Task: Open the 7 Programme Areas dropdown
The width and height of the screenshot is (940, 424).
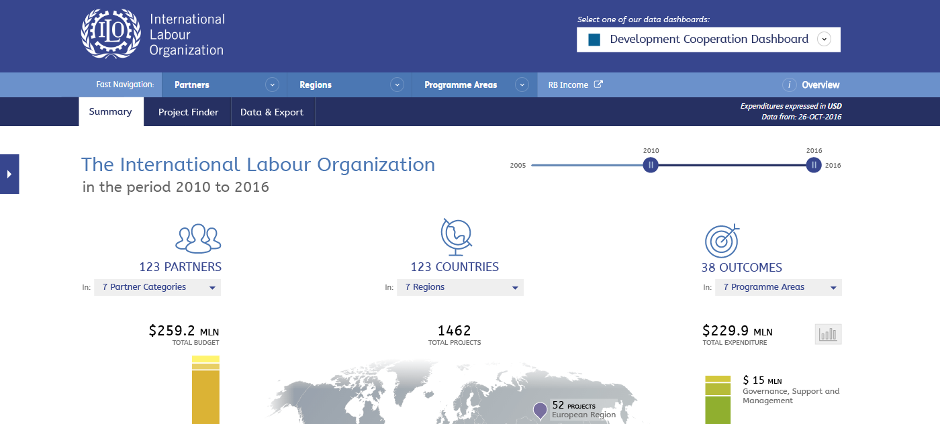Action: (x=778, y=287)
